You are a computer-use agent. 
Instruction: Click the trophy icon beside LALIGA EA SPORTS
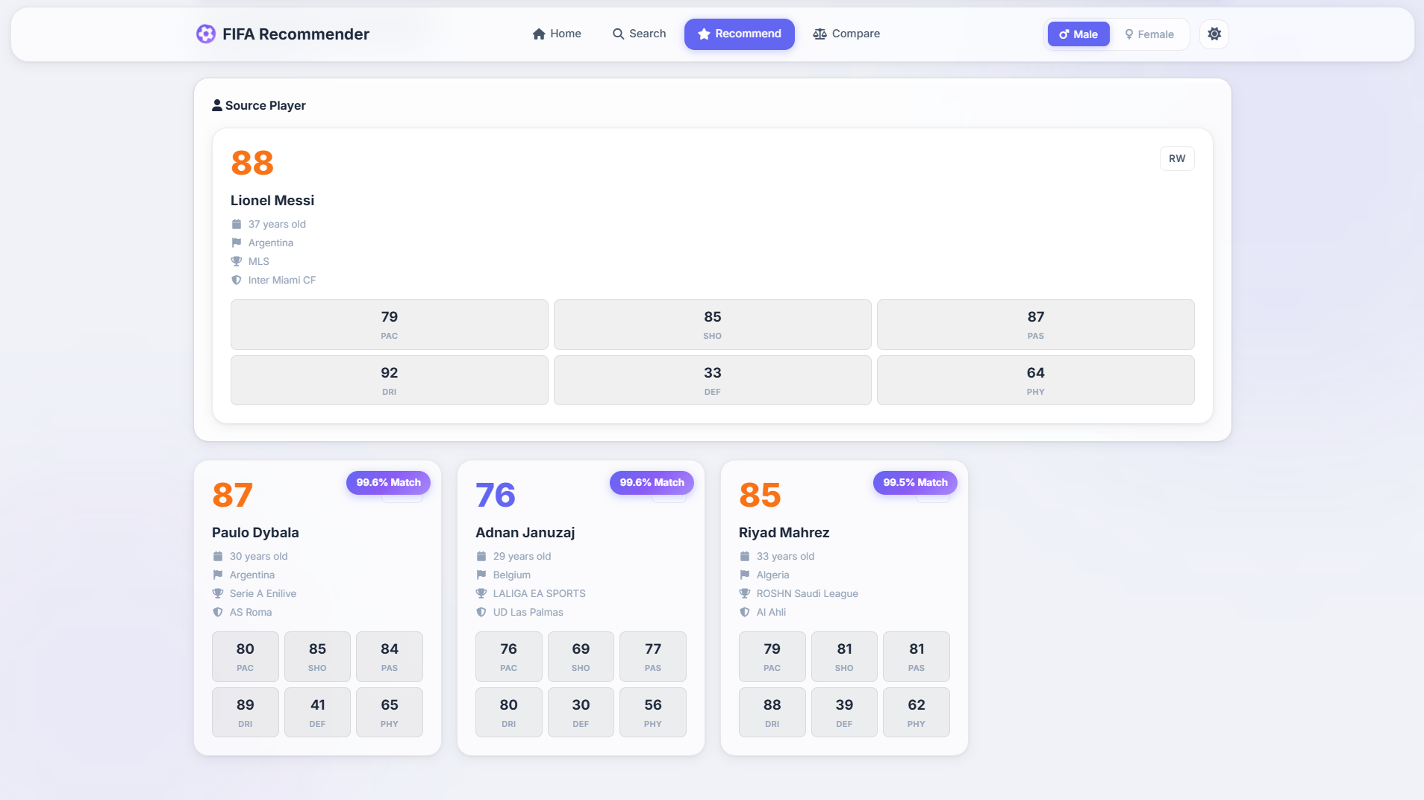[x=481, y=593]
